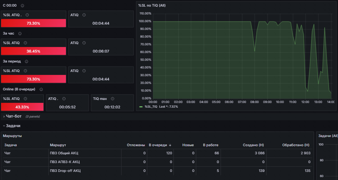Click the TiQ max value 00:12:02
This screenshot has width=338, height=180.
click(x=112, y=107)
